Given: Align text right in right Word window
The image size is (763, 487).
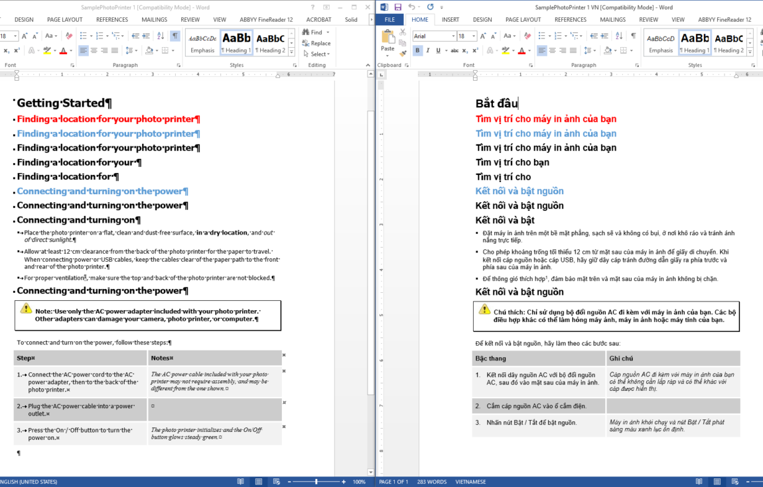Looking at the screenshot, I should click(563, 50).
